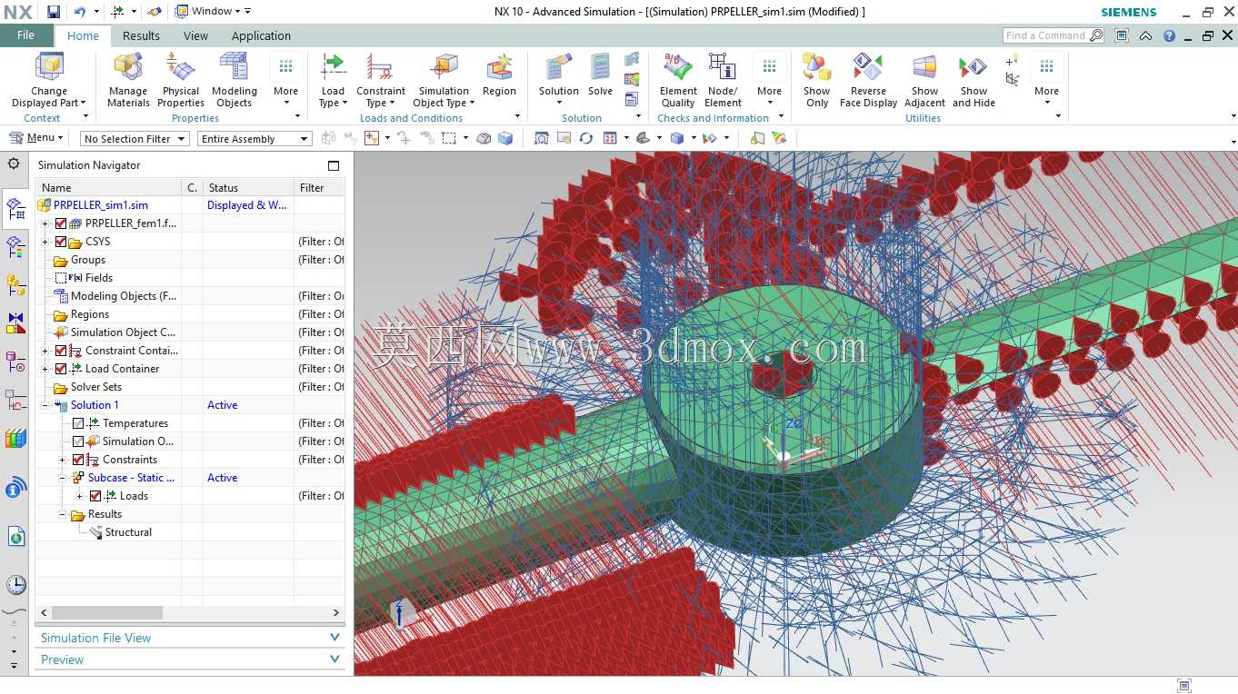This screenshot has height=694, width=1238.
Task: Switch to the Results tab
Action: (x=141, y=36)
